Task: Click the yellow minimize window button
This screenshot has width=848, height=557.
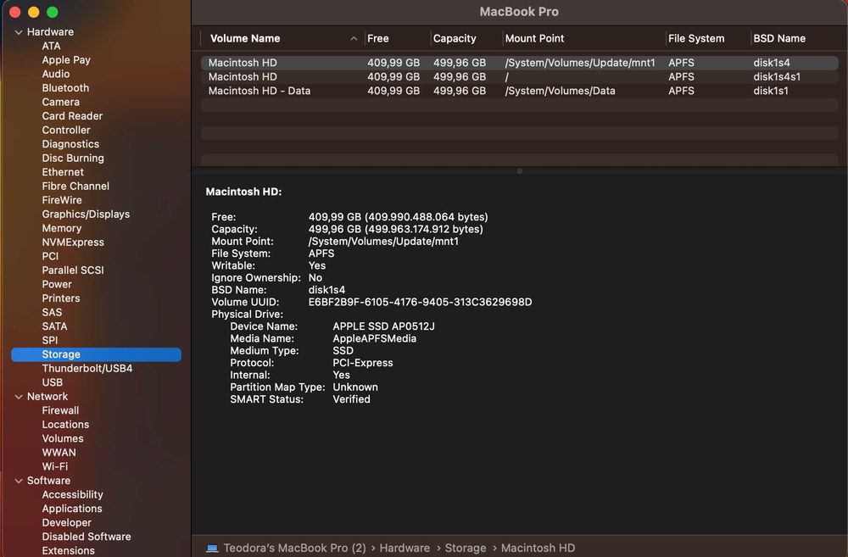Action: click(34, 12)
